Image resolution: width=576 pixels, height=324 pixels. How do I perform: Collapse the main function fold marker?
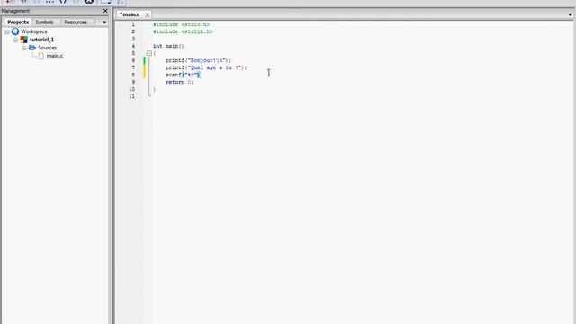(x=149, y=53)
